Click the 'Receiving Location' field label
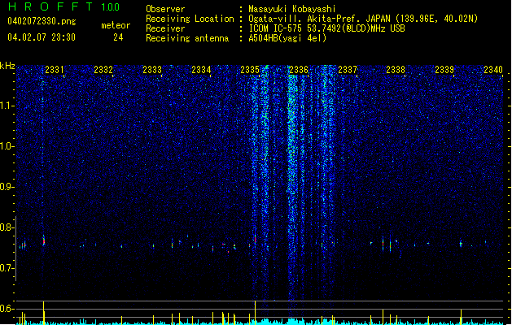This screenshot has height=325, width=512. [190, 19]
